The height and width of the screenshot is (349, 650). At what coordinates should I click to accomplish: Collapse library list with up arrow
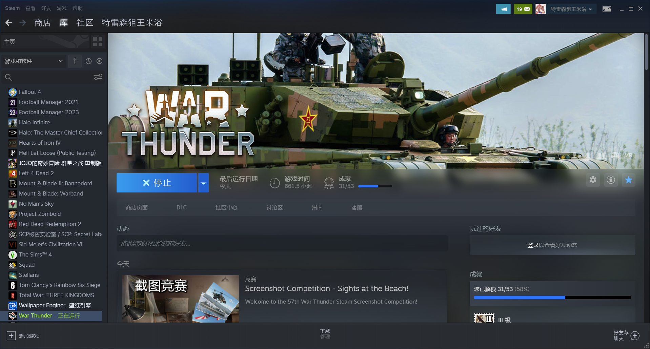click(x=75, y=61)
